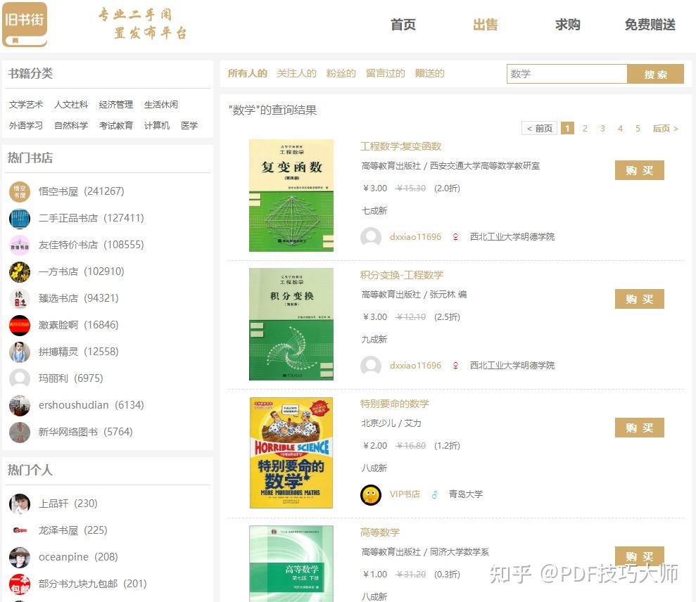Open title link 特别要命的数学
Viewport: 696px width, 602px height.
(395, 404)
